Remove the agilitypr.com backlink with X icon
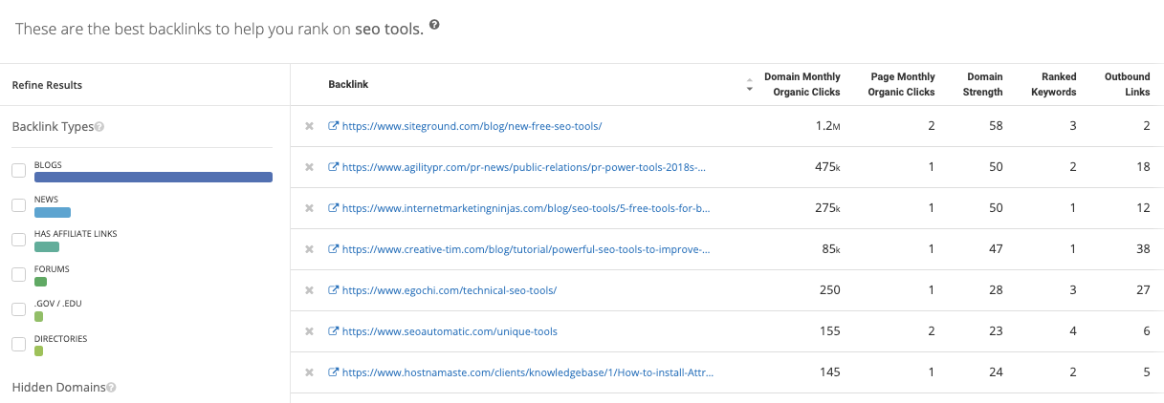 [x=309, y=167]
